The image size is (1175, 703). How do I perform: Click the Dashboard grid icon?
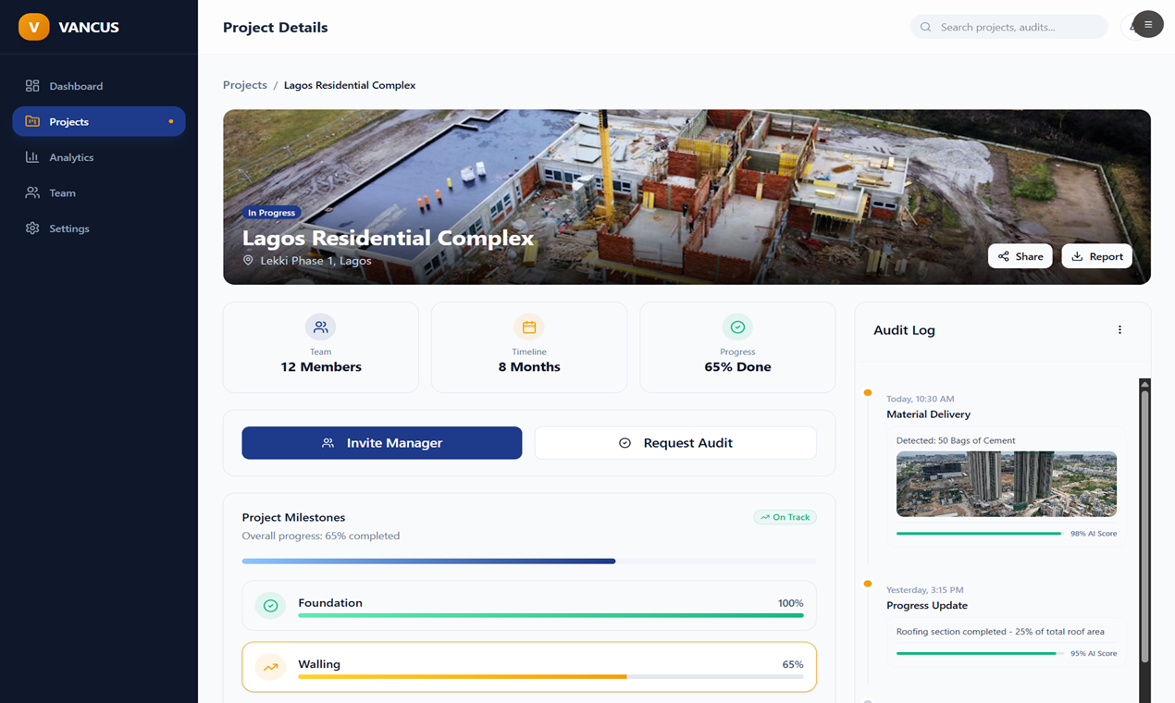[32, 86]
